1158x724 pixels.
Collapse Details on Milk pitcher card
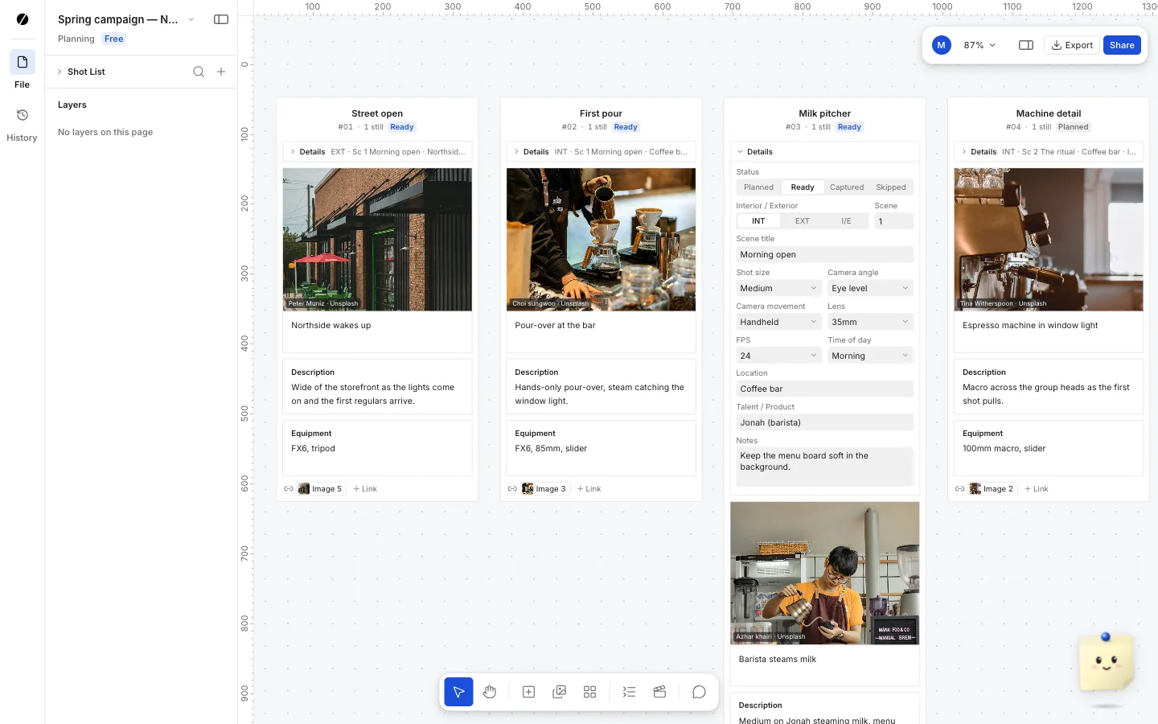pos(824,152)
